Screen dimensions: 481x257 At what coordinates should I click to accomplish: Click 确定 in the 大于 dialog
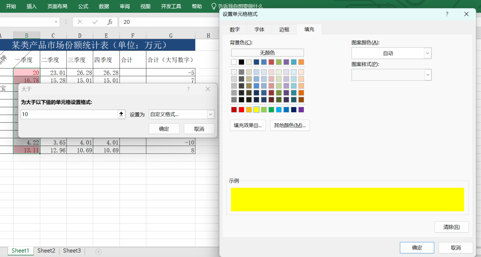164,129
